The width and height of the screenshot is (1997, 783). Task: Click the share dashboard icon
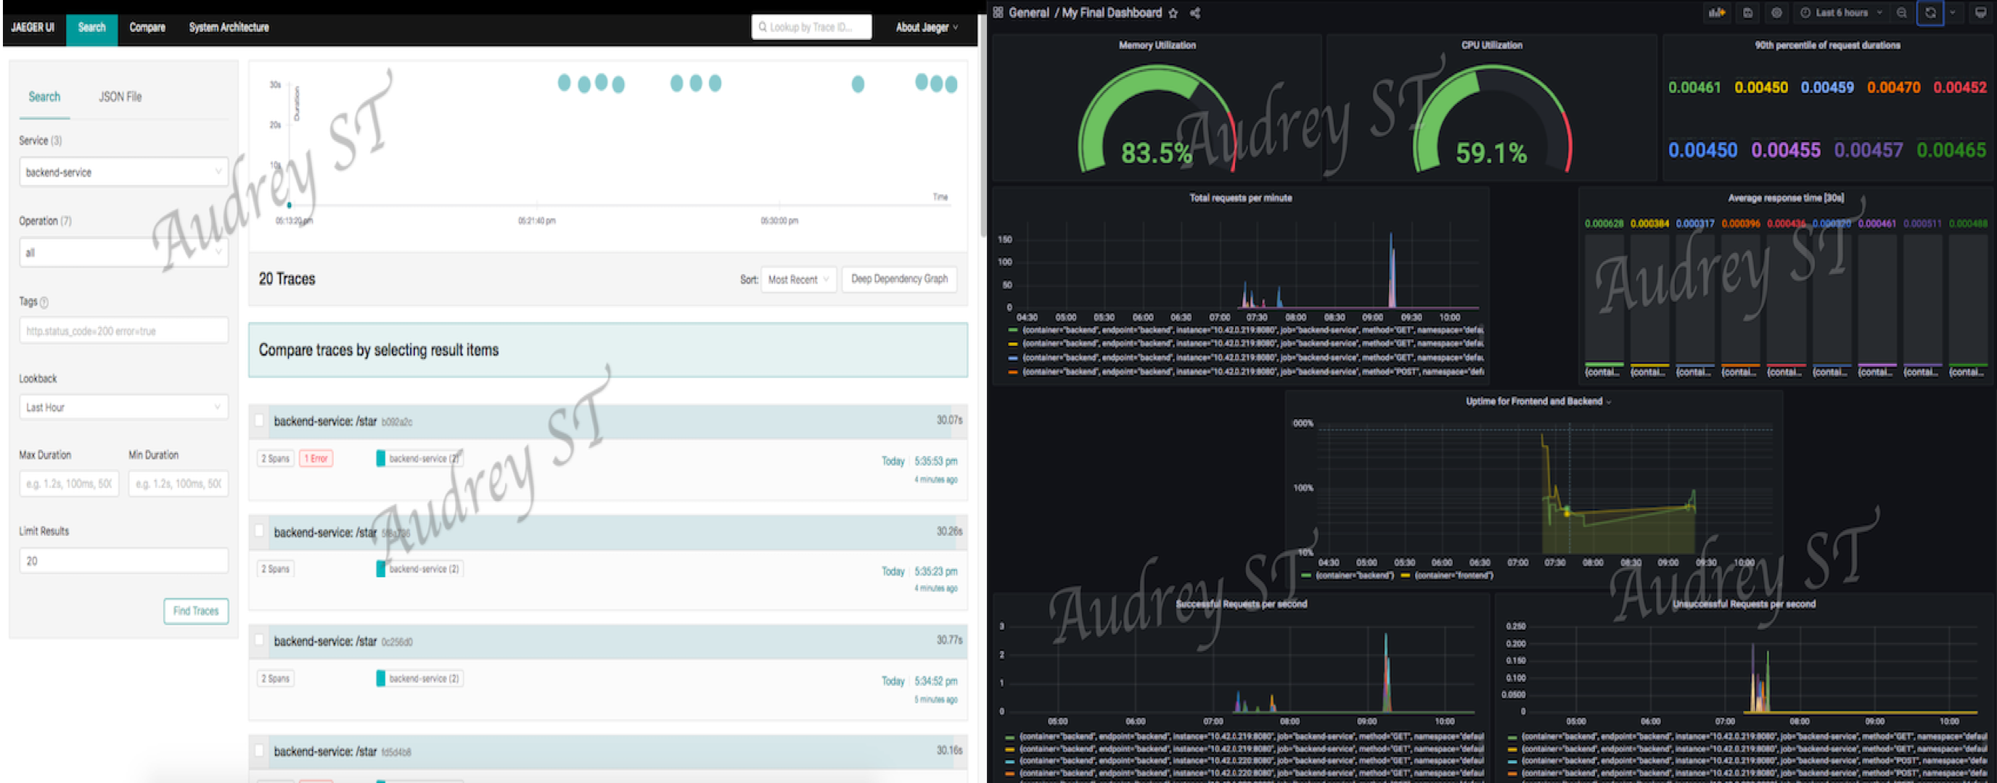[1194, 13]
